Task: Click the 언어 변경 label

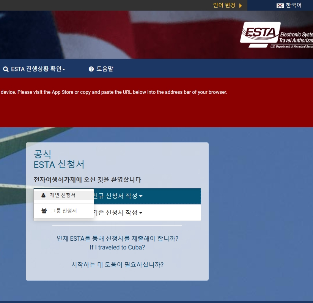Action: point(224,5)
